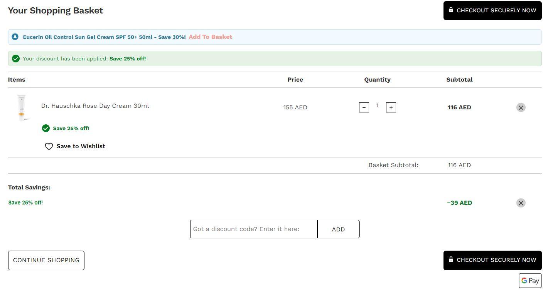Image resolution: width=548 pixels, height=298 pixels.
Task: Select the quantity value 1
Action: [378, 105]
